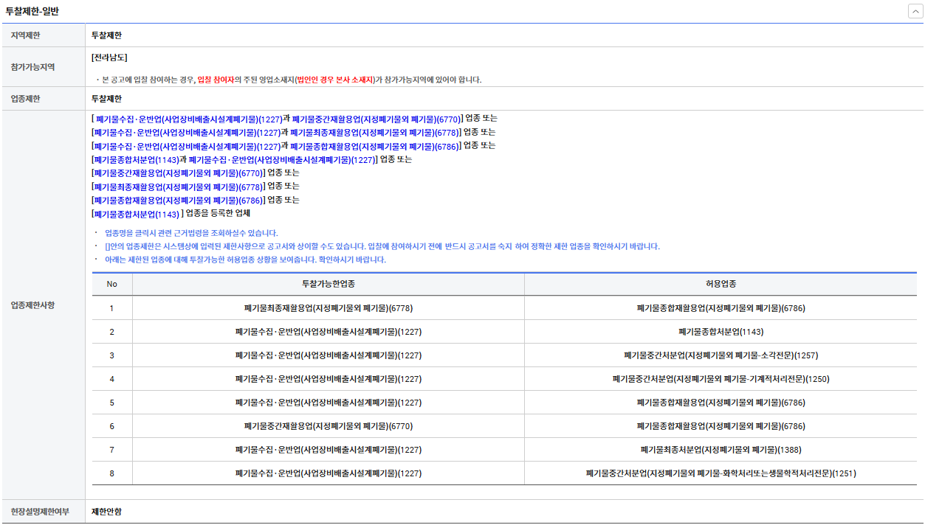
Task: Click the 투찰가능한업종 column header
Action: pyautogui.click(x=329, y=284)
